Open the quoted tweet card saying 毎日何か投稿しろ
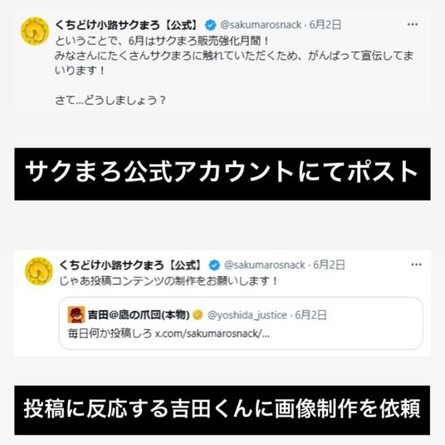This screenshot has width=445, height=445. 241,323
